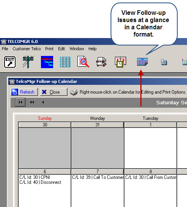Click the TELCOMGR 6.0 title bar phone icon

(3, 41)
